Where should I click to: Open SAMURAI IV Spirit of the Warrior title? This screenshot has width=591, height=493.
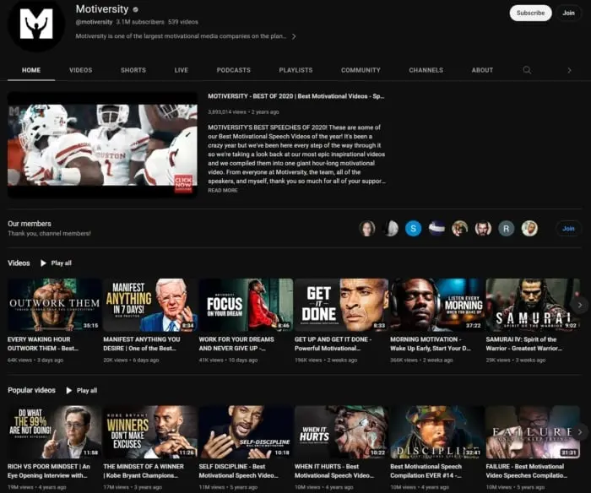tap(524, 344)
